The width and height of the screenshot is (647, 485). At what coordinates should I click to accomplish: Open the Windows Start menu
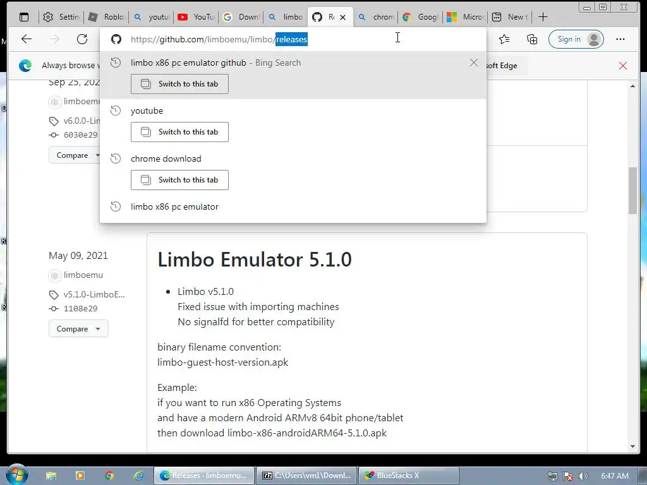16,475
